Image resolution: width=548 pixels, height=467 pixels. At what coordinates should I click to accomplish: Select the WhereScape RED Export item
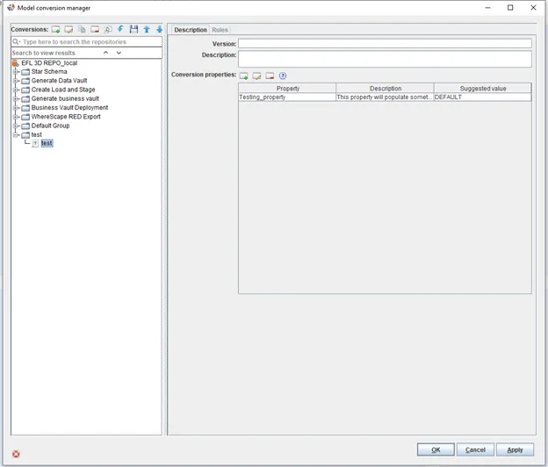[x=66, y=117]
